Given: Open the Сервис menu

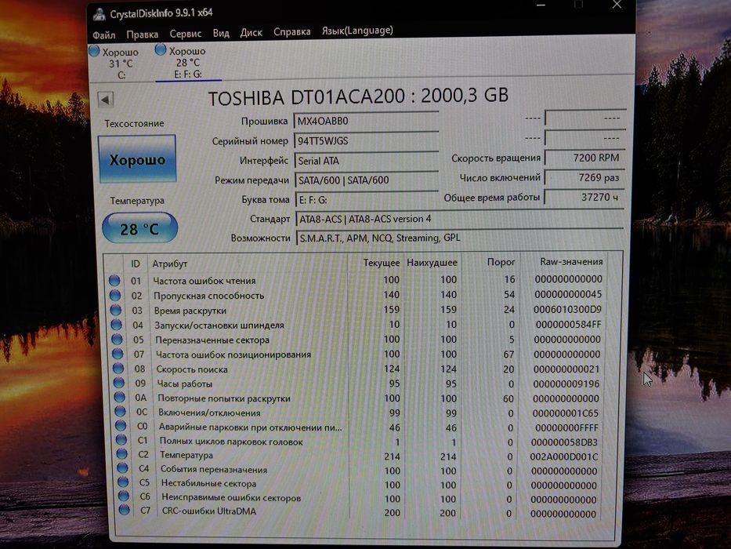Looking at the screenshot, I should (186, 34).
